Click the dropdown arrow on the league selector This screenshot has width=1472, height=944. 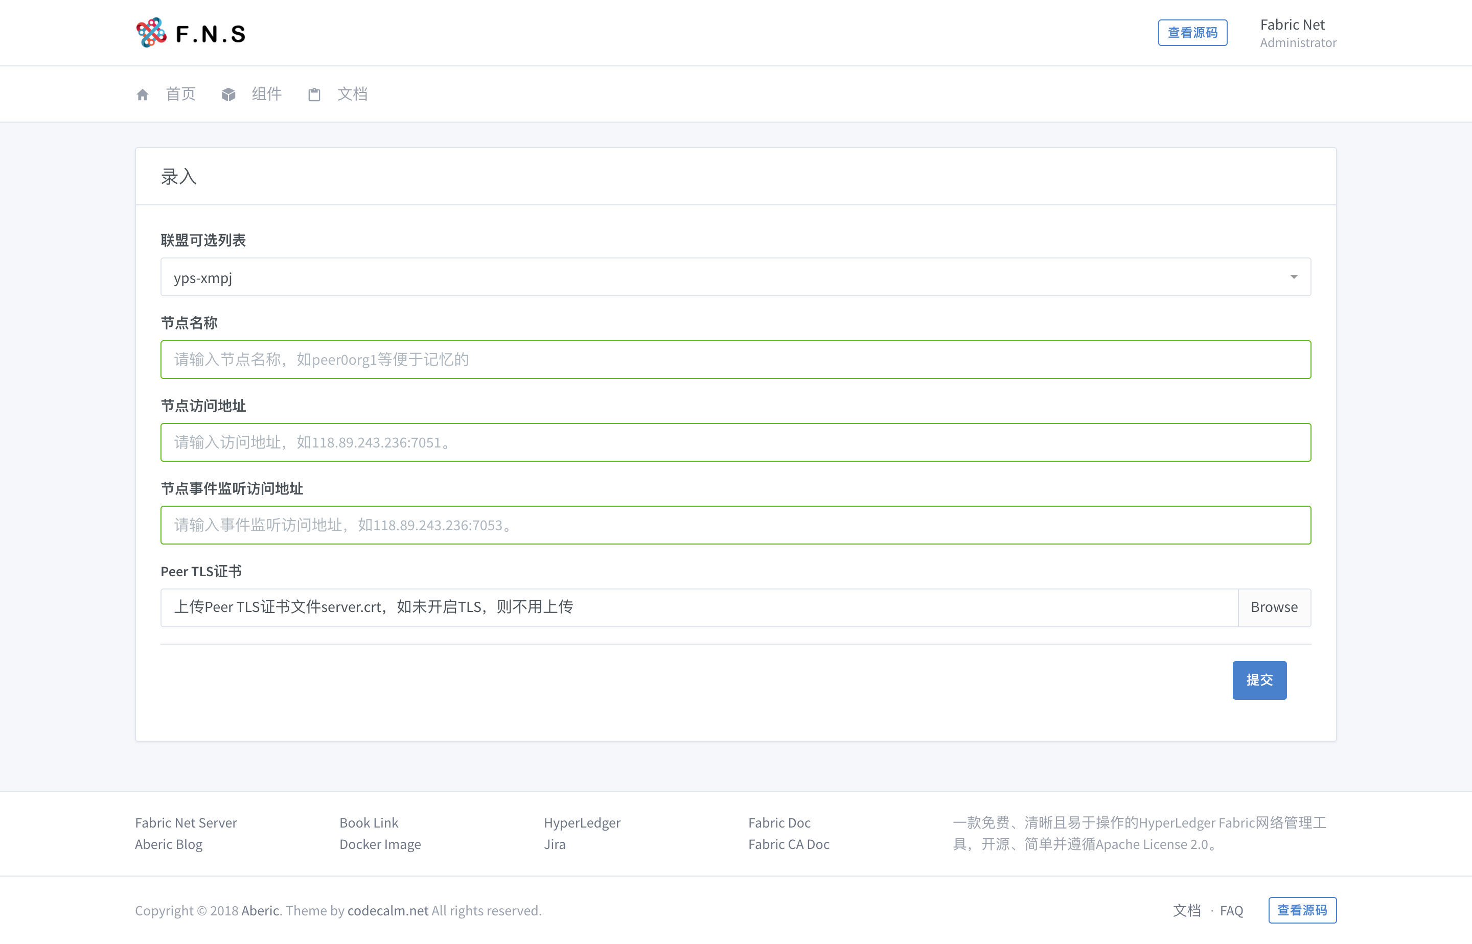click(x=1294, y=277)
